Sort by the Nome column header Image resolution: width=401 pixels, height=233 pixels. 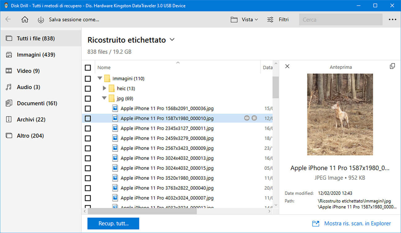click(104, 67)
